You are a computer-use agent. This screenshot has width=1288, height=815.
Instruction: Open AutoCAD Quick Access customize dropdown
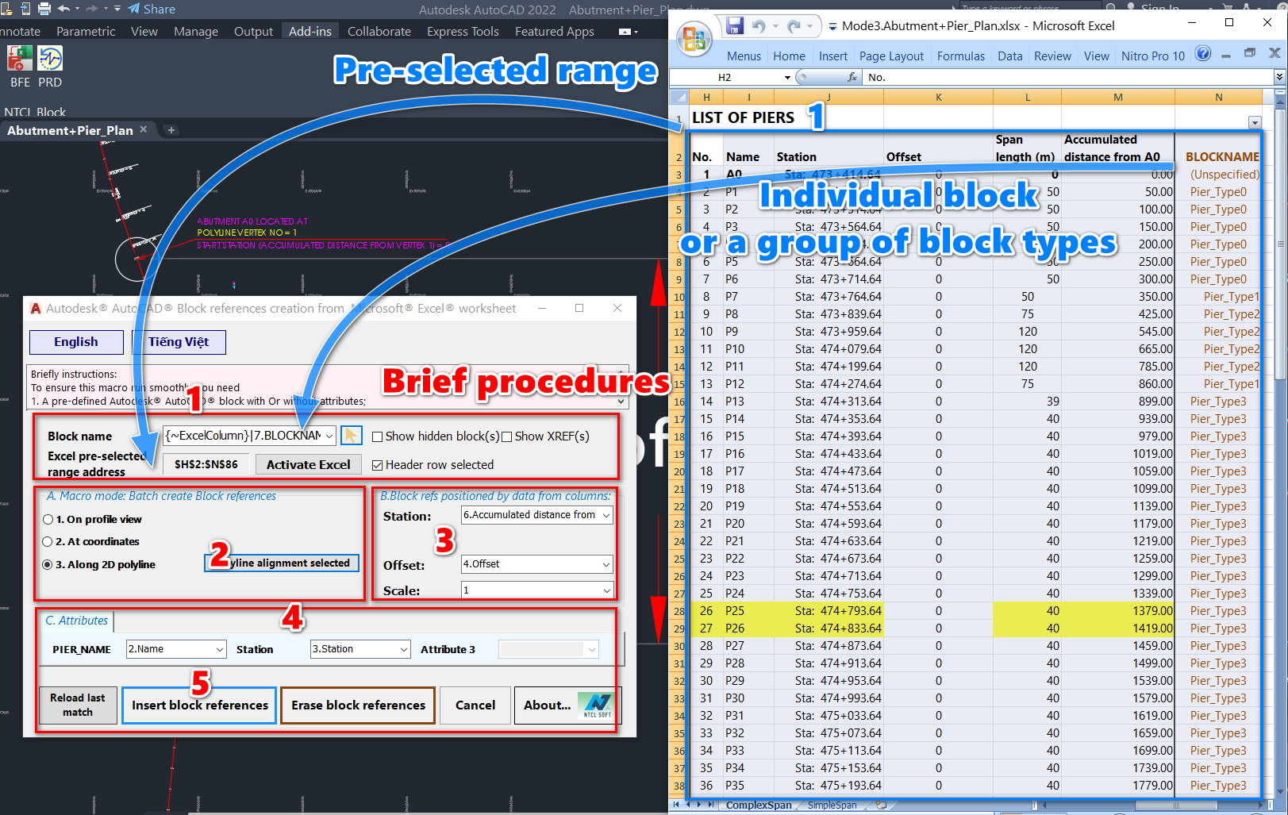(117, 9)
